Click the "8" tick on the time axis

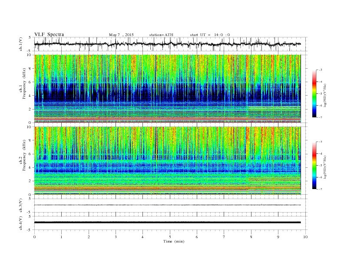click(x=251, y=237)
